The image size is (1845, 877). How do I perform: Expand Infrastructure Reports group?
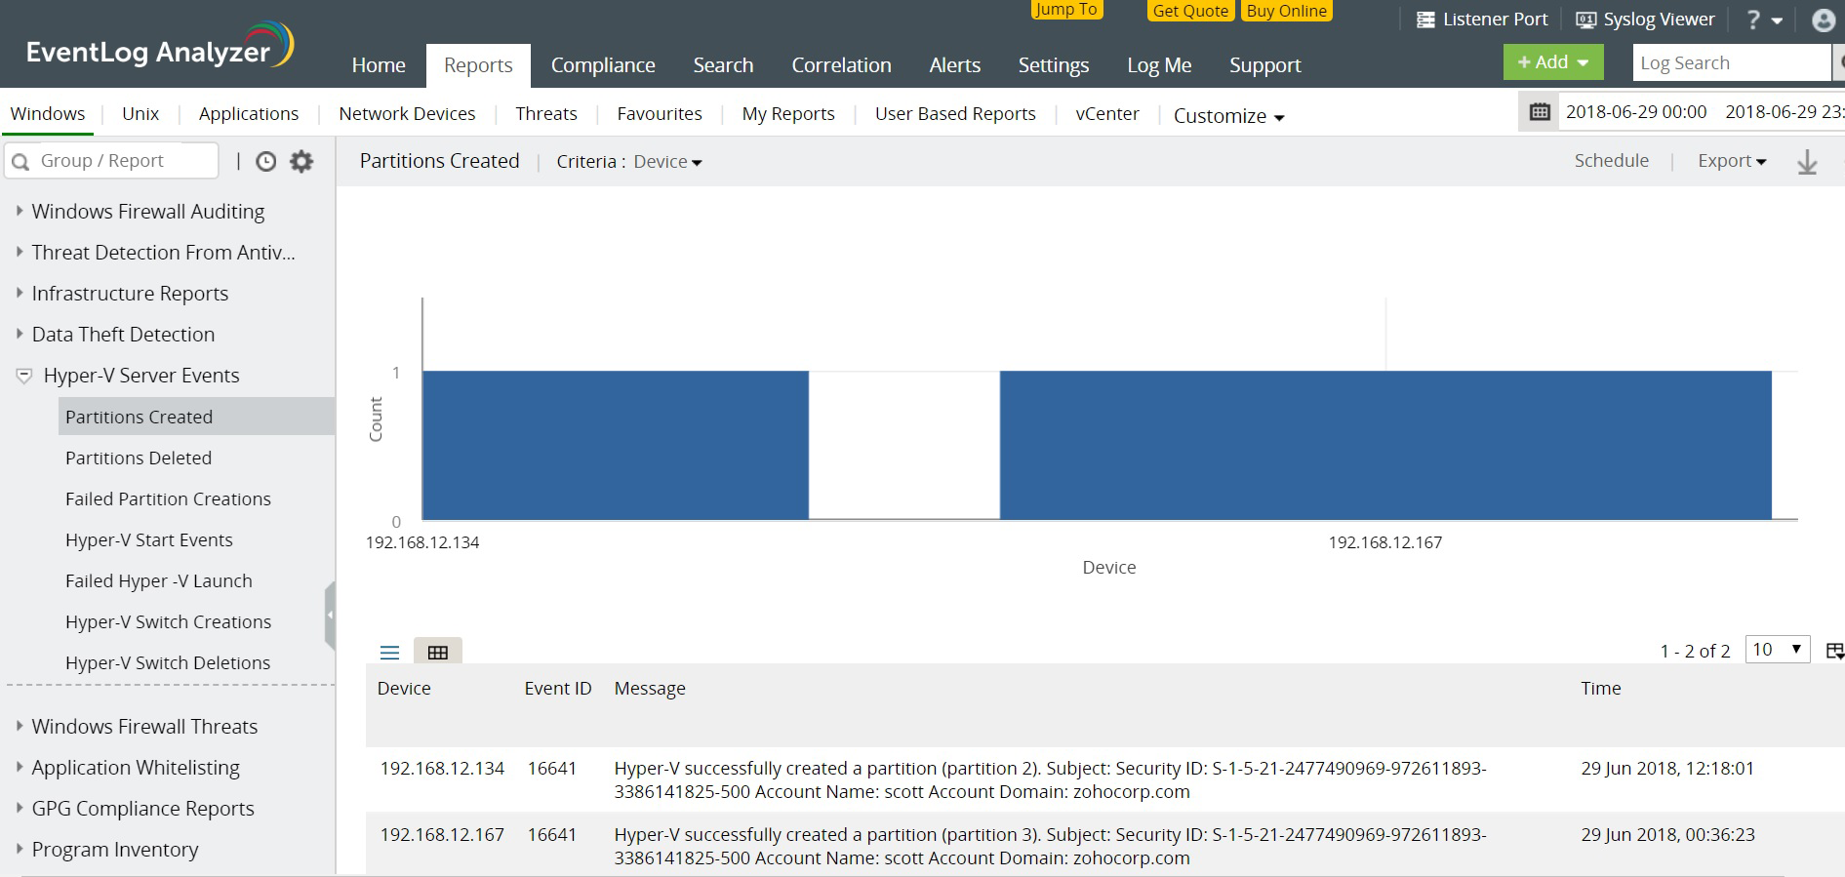point(19,293)
